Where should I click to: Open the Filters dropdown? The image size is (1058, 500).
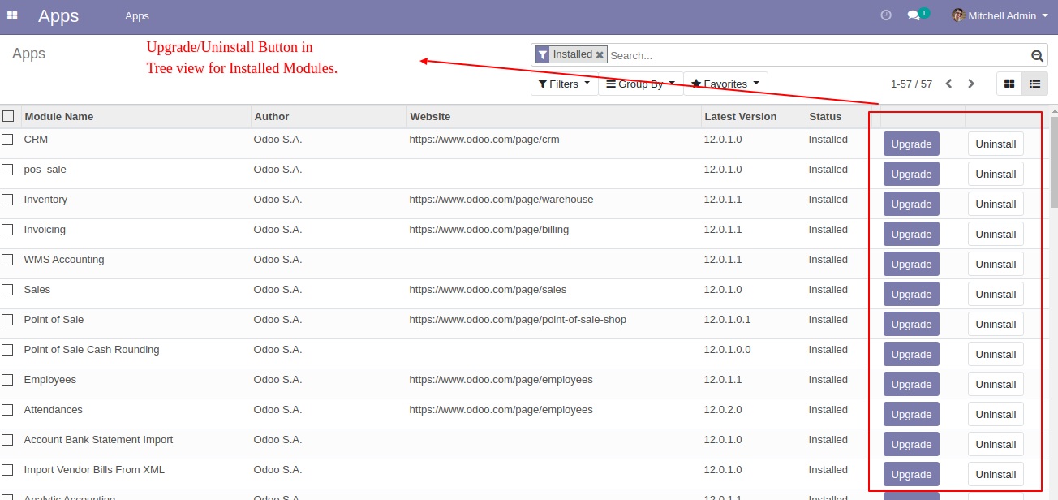(x=564, y=84)
